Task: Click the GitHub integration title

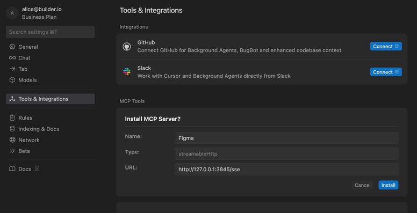Action: tap(146, 42)
